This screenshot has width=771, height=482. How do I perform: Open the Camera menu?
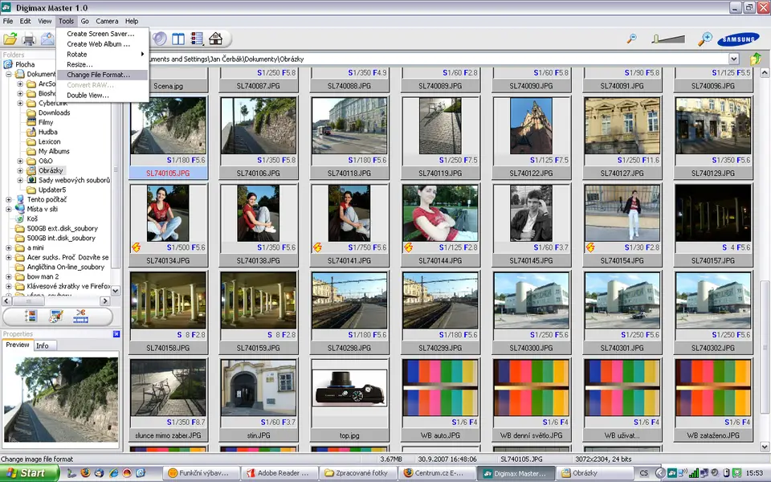click(107, 21)
